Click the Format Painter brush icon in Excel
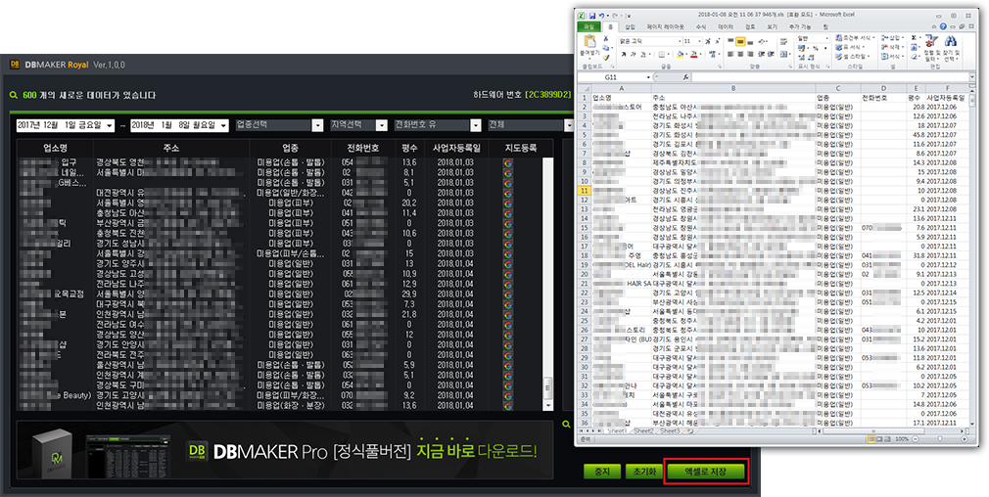This screenshot has width=989, height=497. [605, 58]
